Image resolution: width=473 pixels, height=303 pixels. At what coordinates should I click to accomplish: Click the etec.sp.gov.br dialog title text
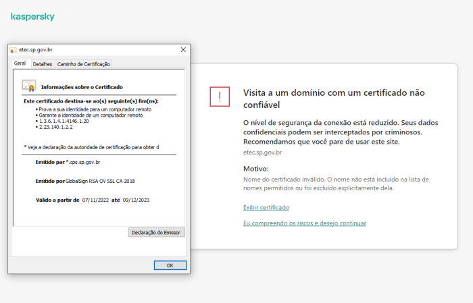[36, 50]
